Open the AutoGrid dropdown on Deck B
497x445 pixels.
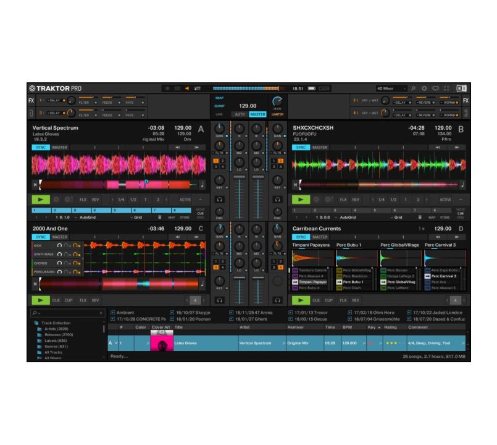click(346, 218)
